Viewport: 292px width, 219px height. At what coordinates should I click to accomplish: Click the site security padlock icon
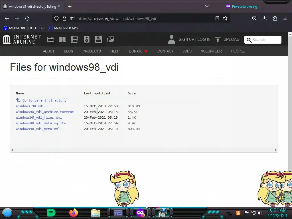(64, 18)
